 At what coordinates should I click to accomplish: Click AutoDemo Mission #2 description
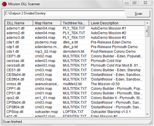(x=108, y=33)
